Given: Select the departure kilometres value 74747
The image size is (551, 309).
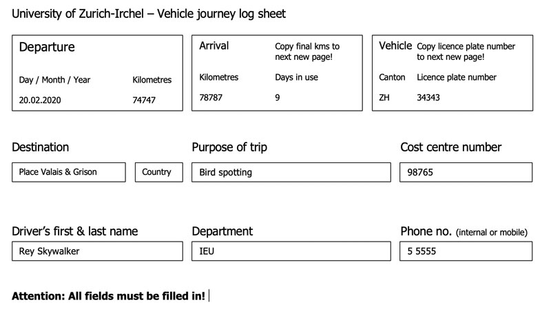Looking at the screenshot, I should point(144,100).
